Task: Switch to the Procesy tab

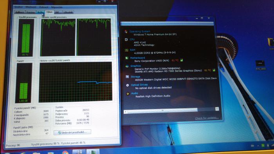Action: coord(31,12)
